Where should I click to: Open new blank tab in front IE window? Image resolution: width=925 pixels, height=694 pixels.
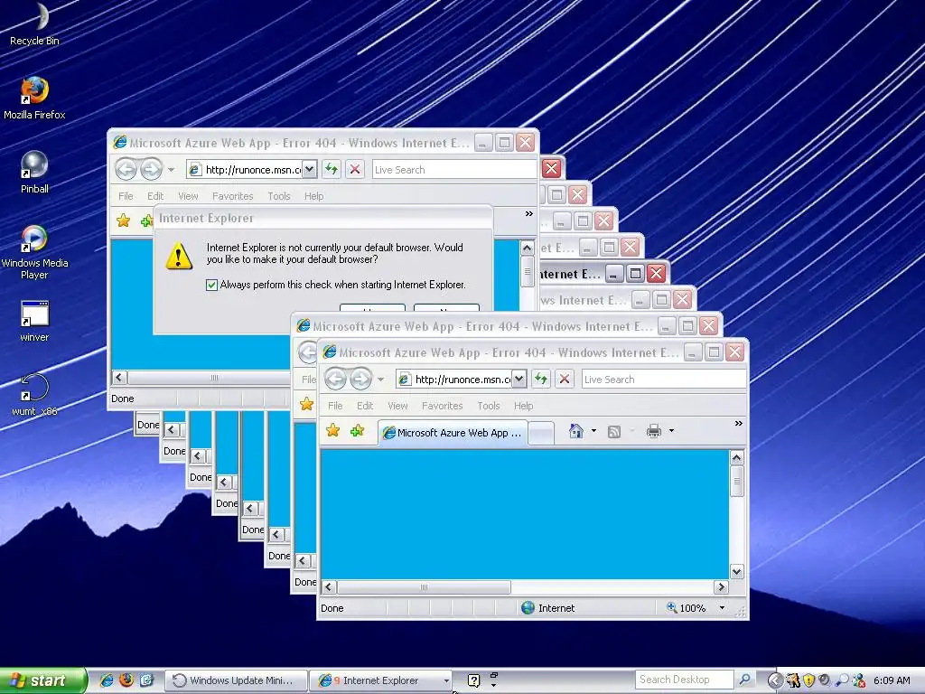[541, 433]
